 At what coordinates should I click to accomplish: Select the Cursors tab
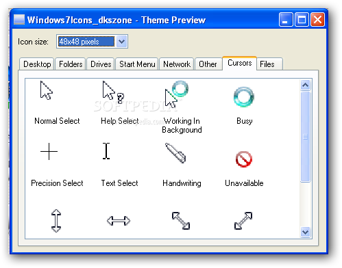click(239, 63)
